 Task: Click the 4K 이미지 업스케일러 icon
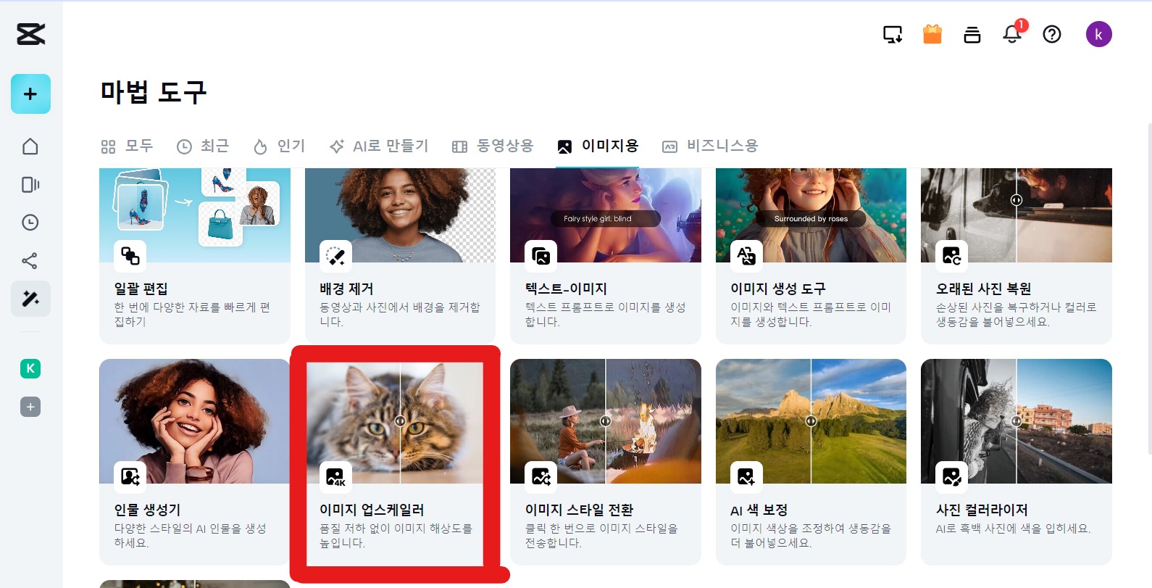coord(335,476)
